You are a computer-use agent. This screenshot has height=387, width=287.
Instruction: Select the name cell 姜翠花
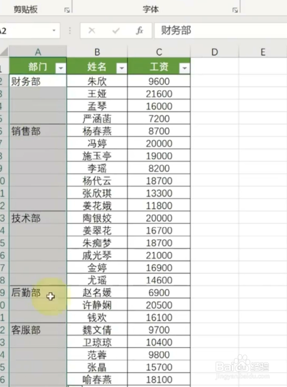coord(97,230)
